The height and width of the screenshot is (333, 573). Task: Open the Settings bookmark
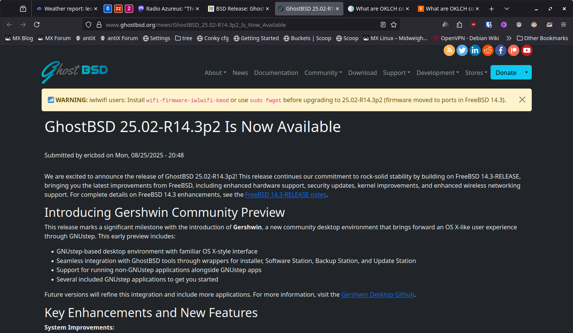pos(156,38)
